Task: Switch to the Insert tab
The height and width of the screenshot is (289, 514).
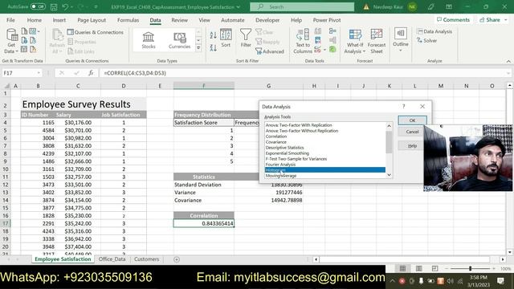Action: point(59,20)
